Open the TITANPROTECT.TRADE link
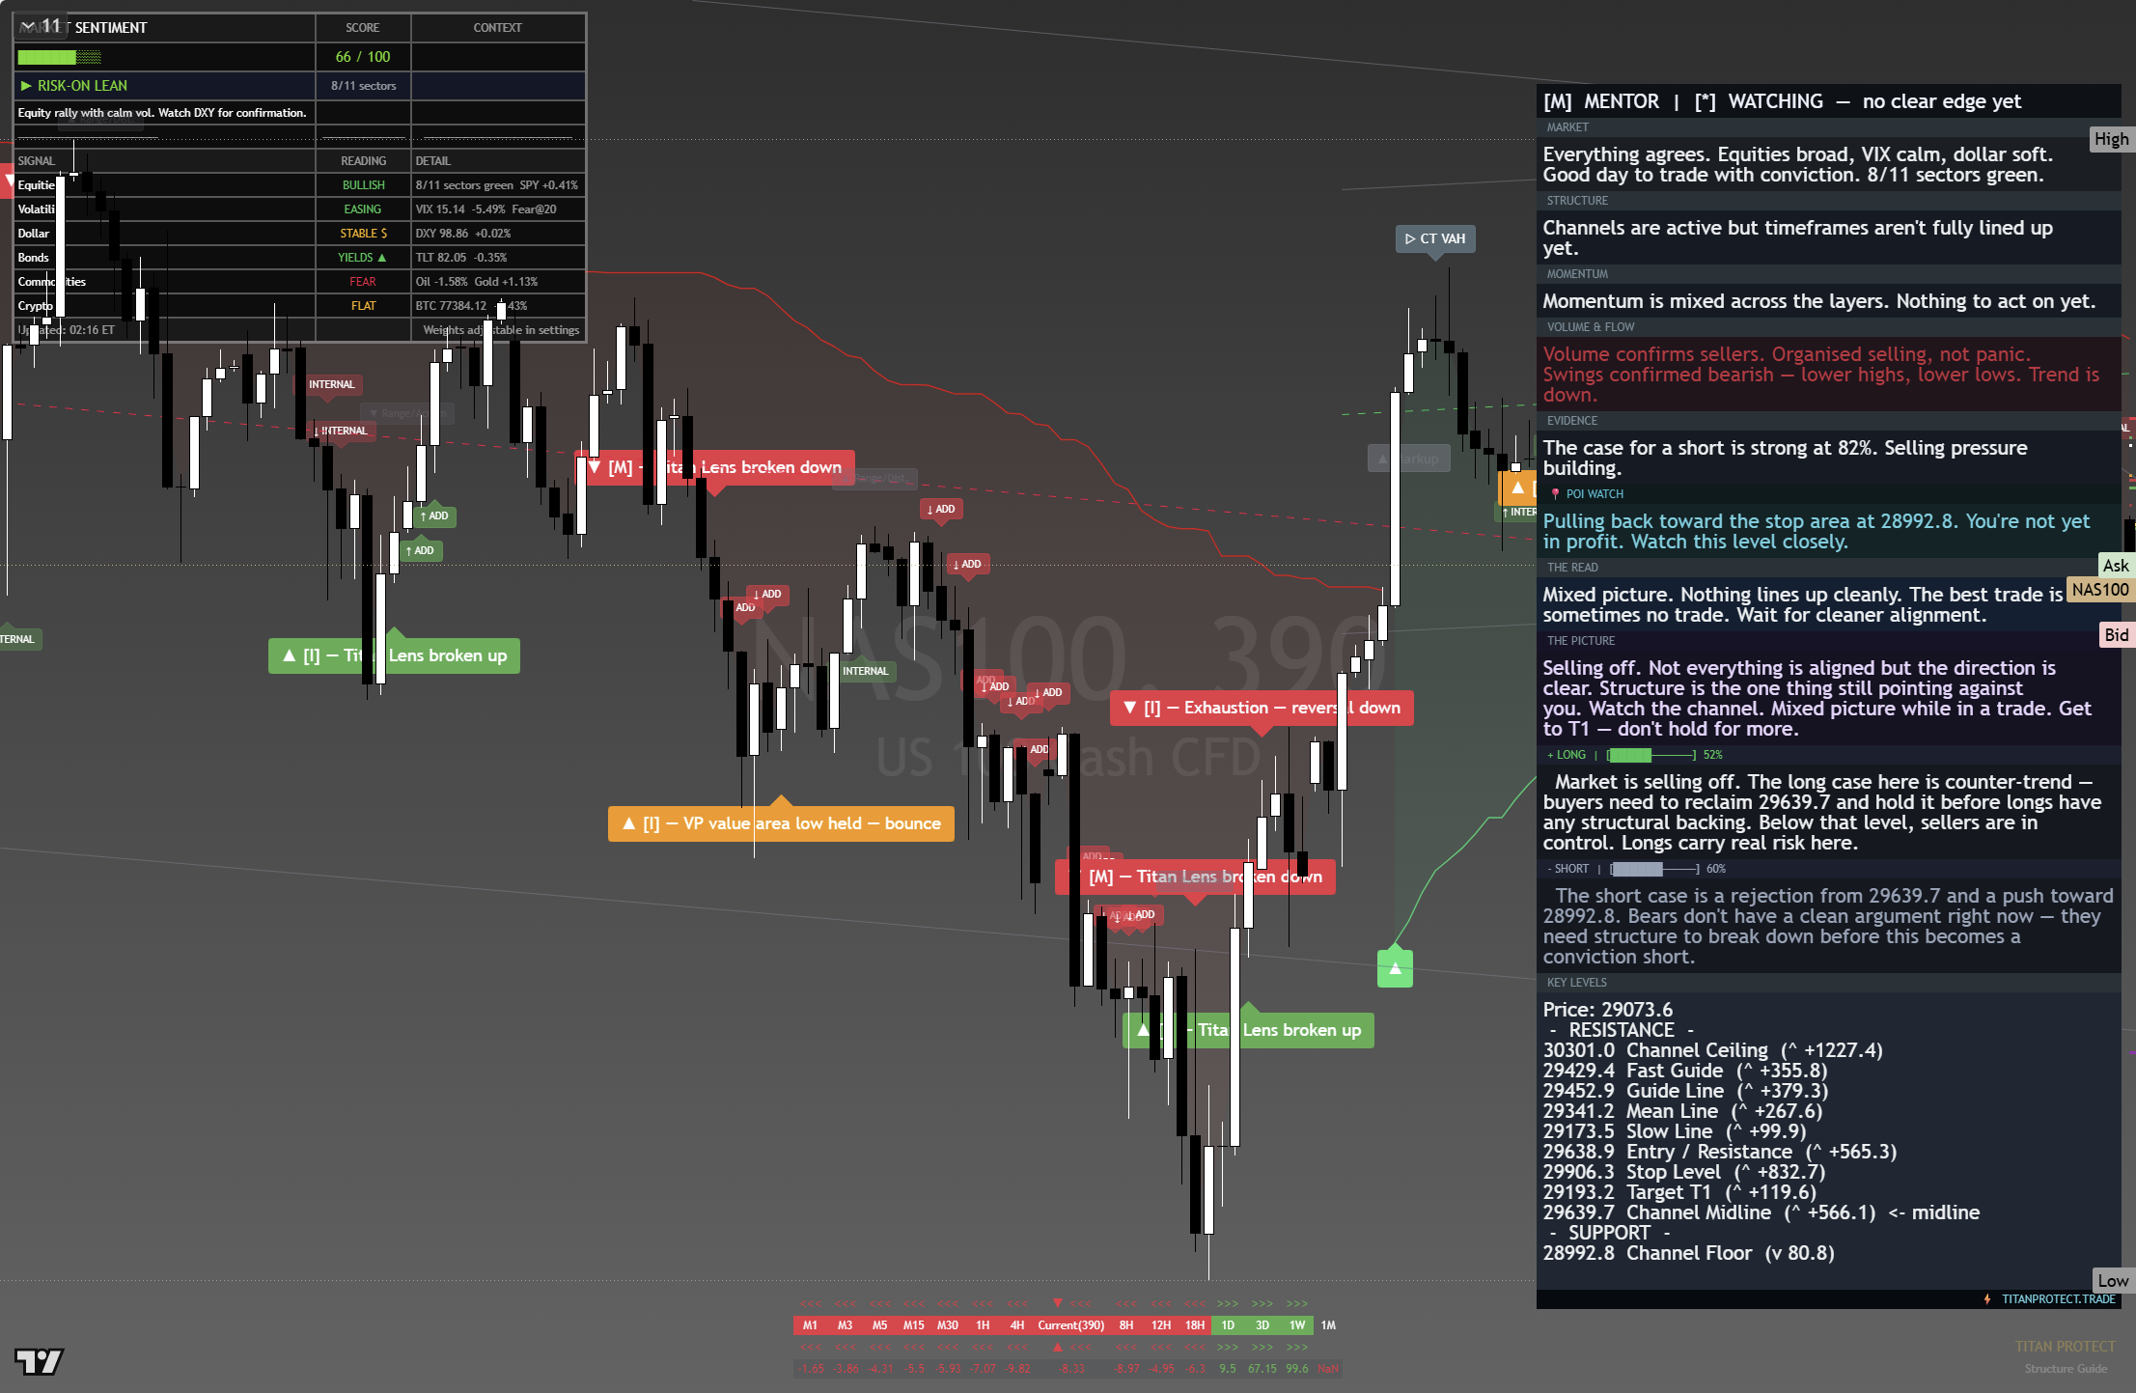 [x=2058, y=1299]
